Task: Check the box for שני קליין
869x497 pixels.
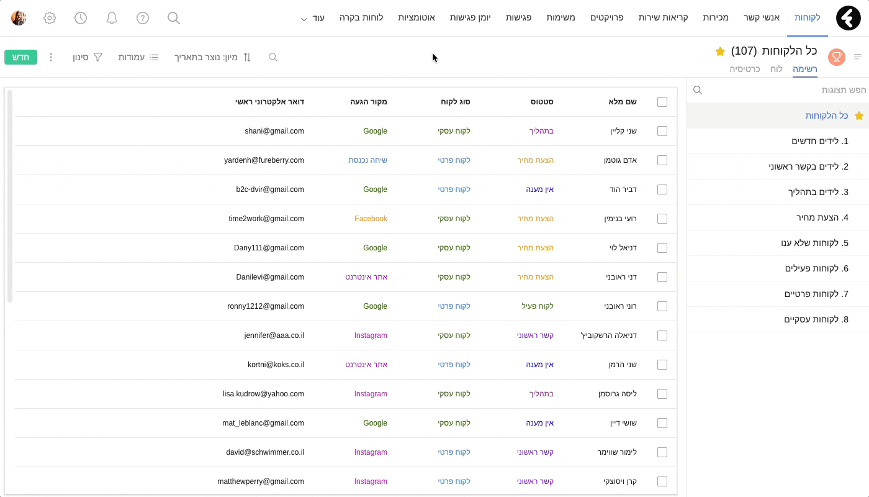Action: (662, 131)
